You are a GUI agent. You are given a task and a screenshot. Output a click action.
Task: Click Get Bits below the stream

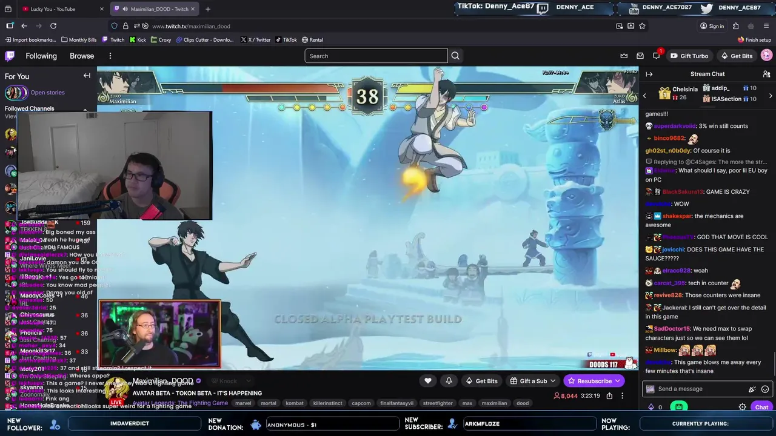[481, 381]
